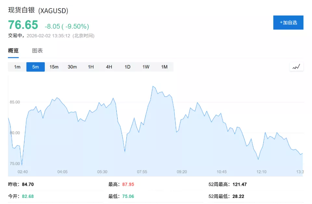Click the 07:55 time axis label
Screen dimensions: 312x204
tap(142, 172)
